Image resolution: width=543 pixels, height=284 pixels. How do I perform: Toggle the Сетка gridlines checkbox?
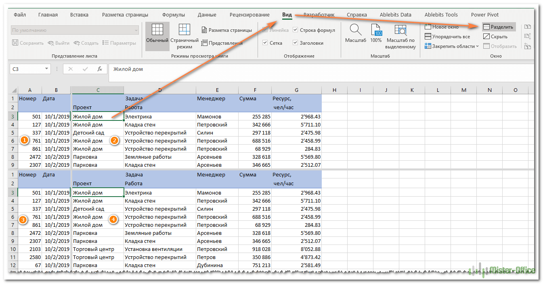click(265, 43)
